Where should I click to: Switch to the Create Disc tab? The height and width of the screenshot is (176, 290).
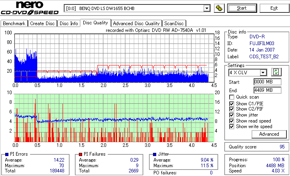42,24
